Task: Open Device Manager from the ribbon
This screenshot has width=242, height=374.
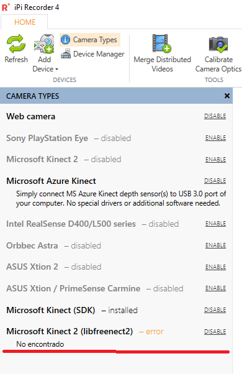Action: pos(92,54)
